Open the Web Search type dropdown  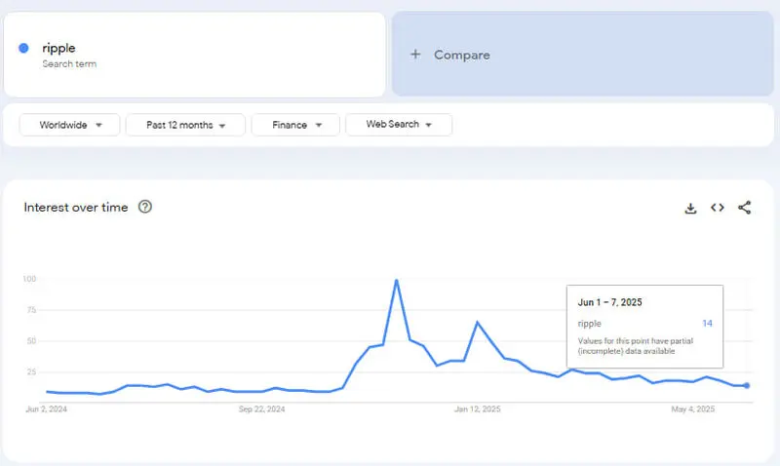tap(399, 125)
